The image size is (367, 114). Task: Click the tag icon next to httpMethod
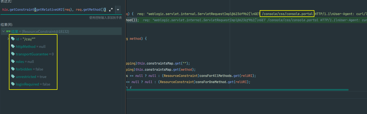click(13, 47)
